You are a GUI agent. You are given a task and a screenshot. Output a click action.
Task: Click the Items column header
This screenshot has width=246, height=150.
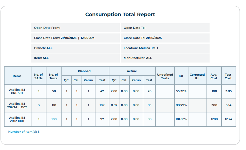coord(17,76)
